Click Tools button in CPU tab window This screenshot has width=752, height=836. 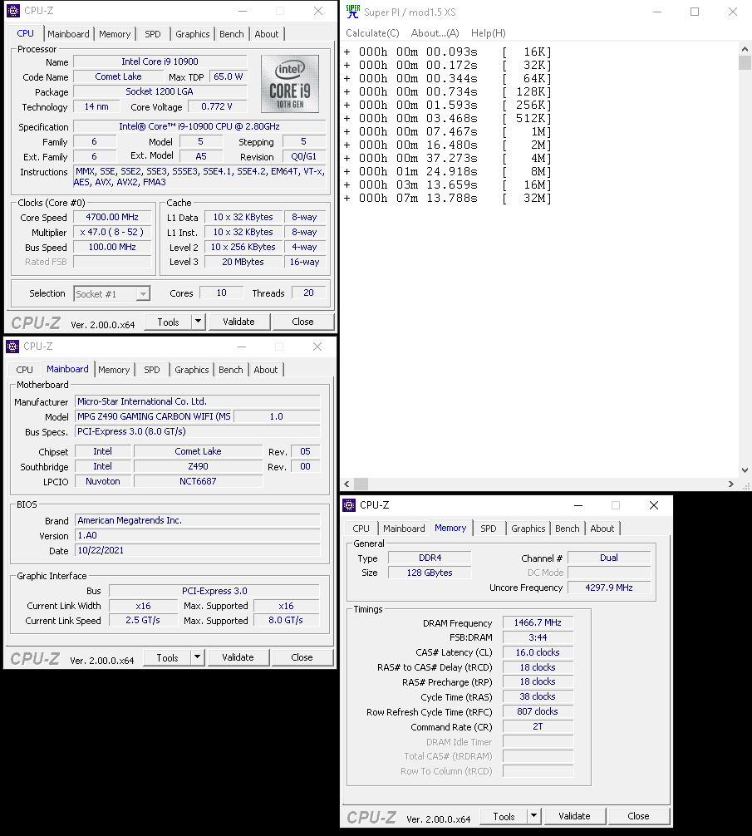click(168, 322)
